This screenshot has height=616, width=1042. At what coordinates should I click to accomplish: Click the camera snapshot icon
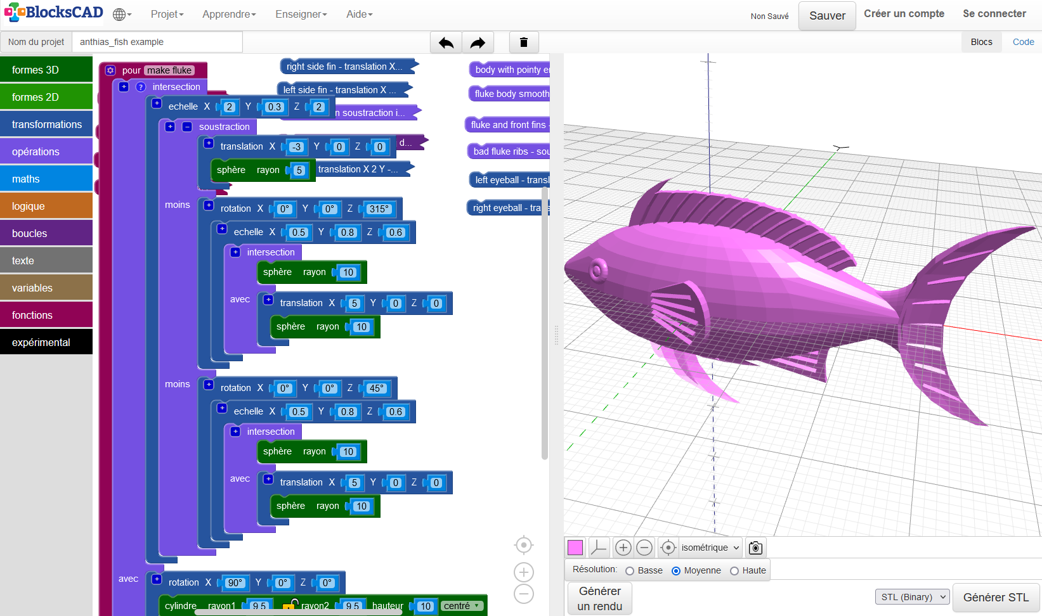point(755,548)
